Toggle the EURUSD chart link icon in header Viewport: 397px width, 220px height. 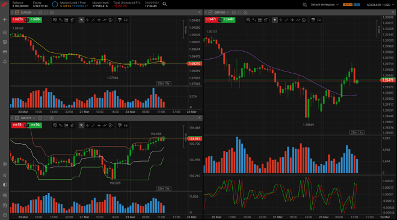coord(17,13)
